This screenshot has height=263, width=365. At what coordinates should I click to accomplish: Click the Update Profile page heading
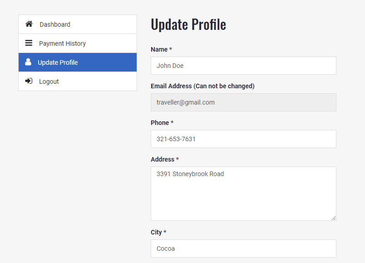coord(188,24)
